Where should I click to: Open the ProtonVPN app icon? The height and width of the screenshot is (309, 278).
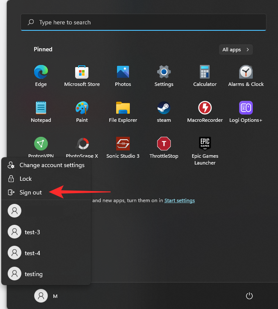[41, 144]
